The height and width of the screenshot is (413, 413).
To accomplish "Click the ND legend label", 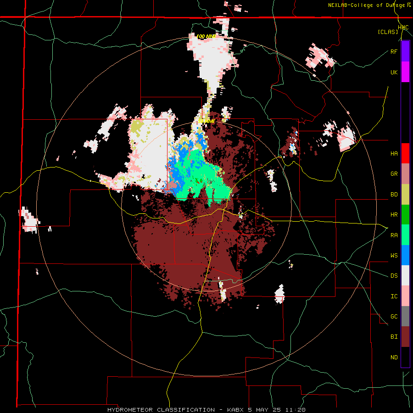I will pos(394,357).
